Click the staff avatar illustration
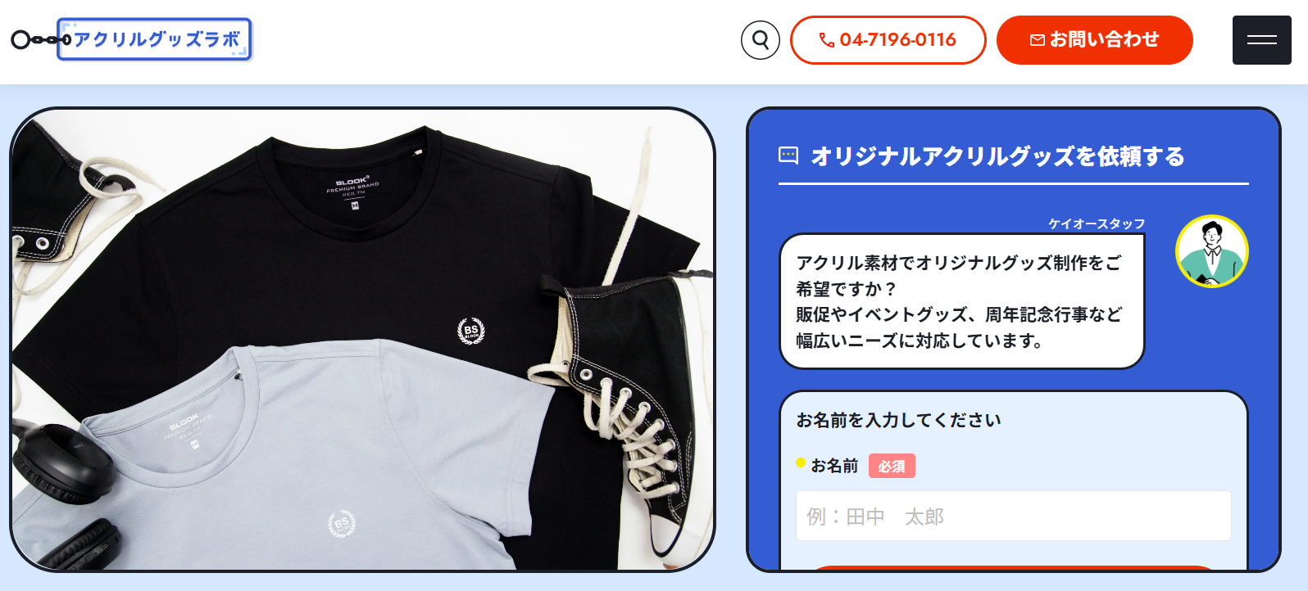The height and width of the screenshot is (591, 1308). pyautogui.click(x=1211, y=251)
